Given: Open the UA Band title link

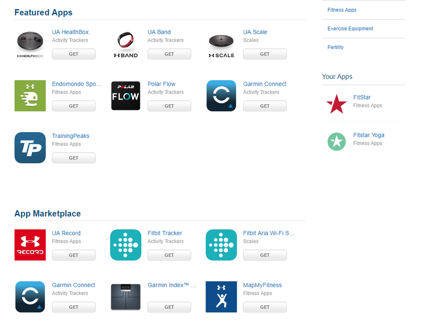Looking at the screenshot, I should [x=159, y=32].
